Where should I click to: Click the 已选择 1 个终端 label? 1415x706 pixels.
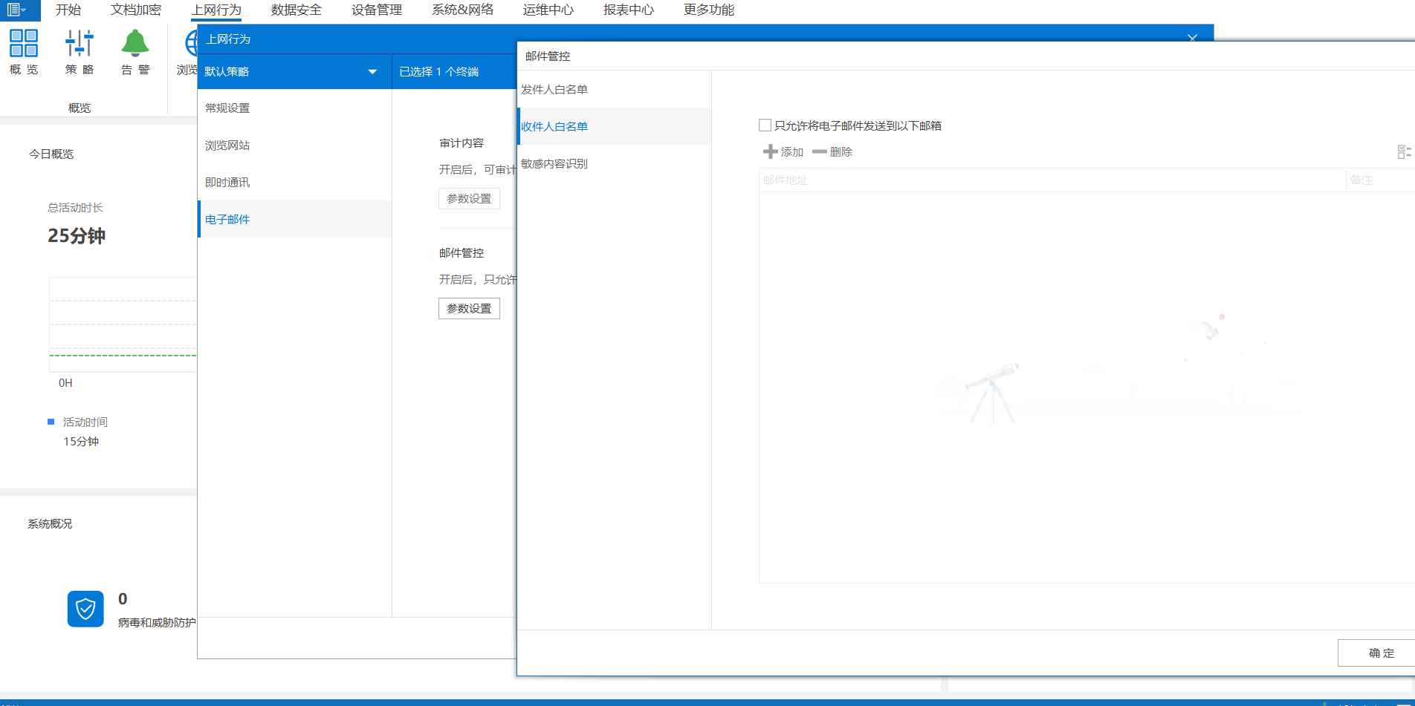439,71
